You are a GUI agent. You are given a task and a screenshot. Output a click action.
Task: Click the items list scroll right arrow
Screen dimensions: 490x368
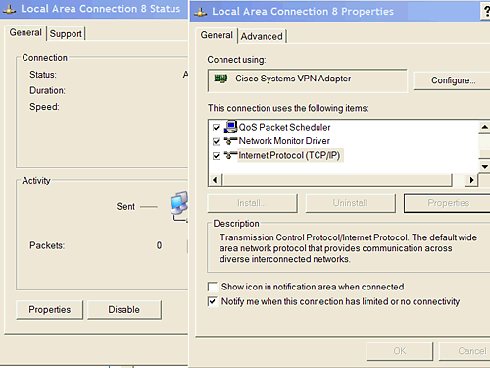click(x=471, y=180)
